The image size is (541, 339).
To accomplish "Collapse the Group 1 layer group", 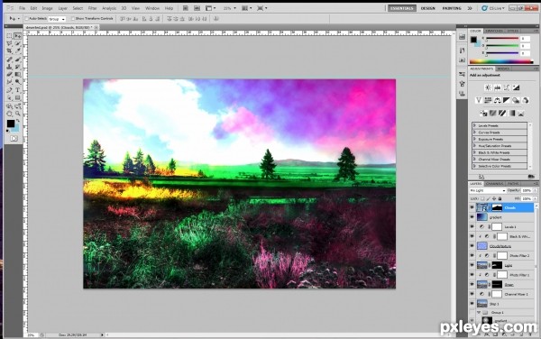I will click(479, 313).
